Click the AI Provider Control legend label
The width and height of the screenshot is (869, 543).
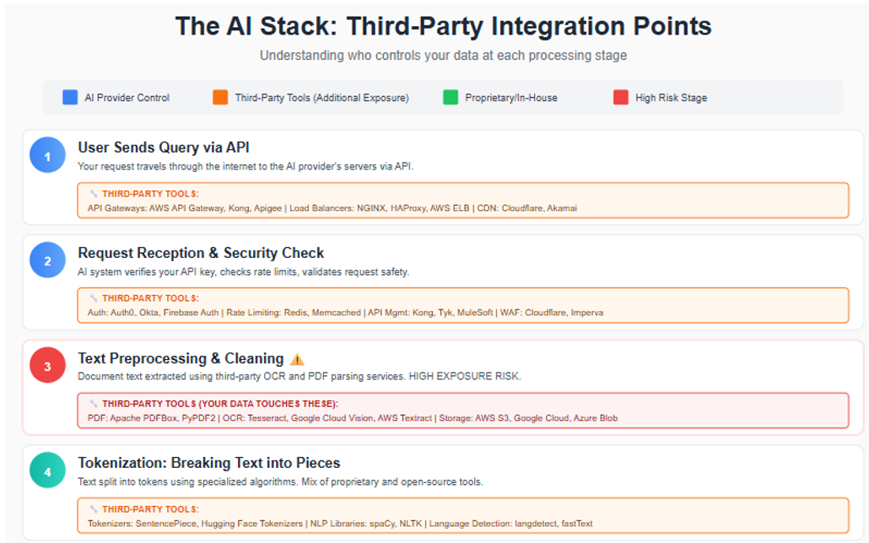coord(127,98)
